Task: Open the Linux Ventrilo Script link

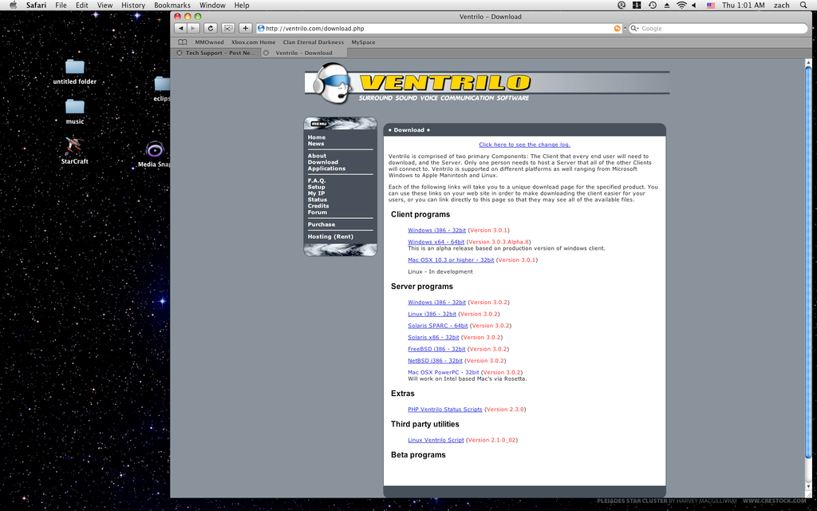Action: click(x=436, y=440)
